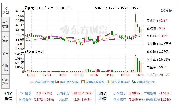Click the 48.14 price axis label

(20, 11)
